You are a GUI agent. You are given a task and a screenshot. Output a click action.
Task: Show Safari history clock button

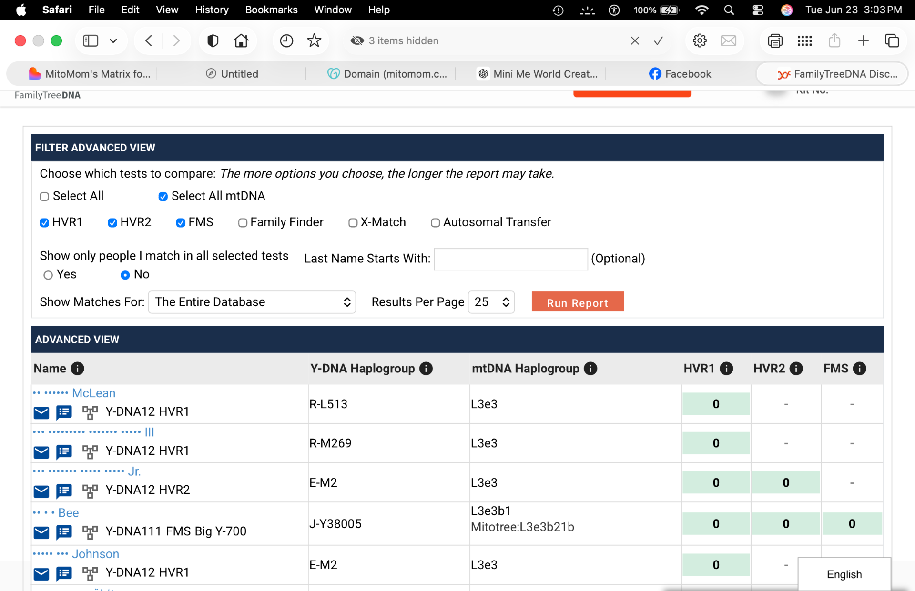click(x=286, y=41)
